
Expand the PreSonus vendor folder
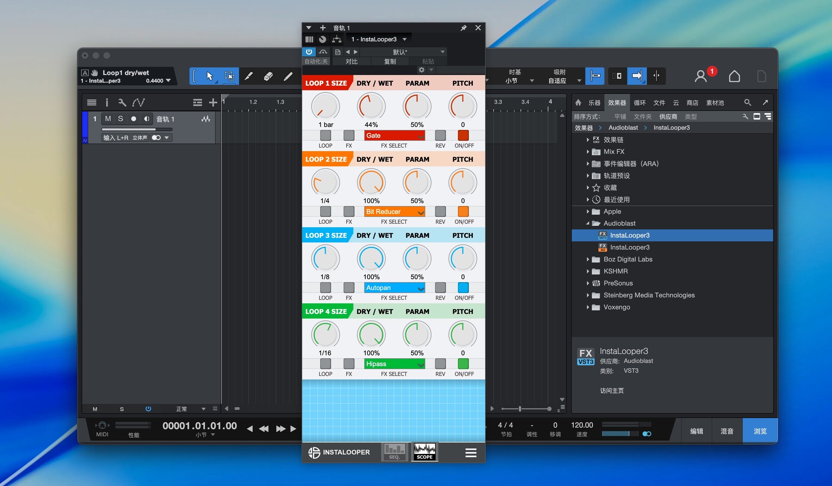[x=588, y=283]
